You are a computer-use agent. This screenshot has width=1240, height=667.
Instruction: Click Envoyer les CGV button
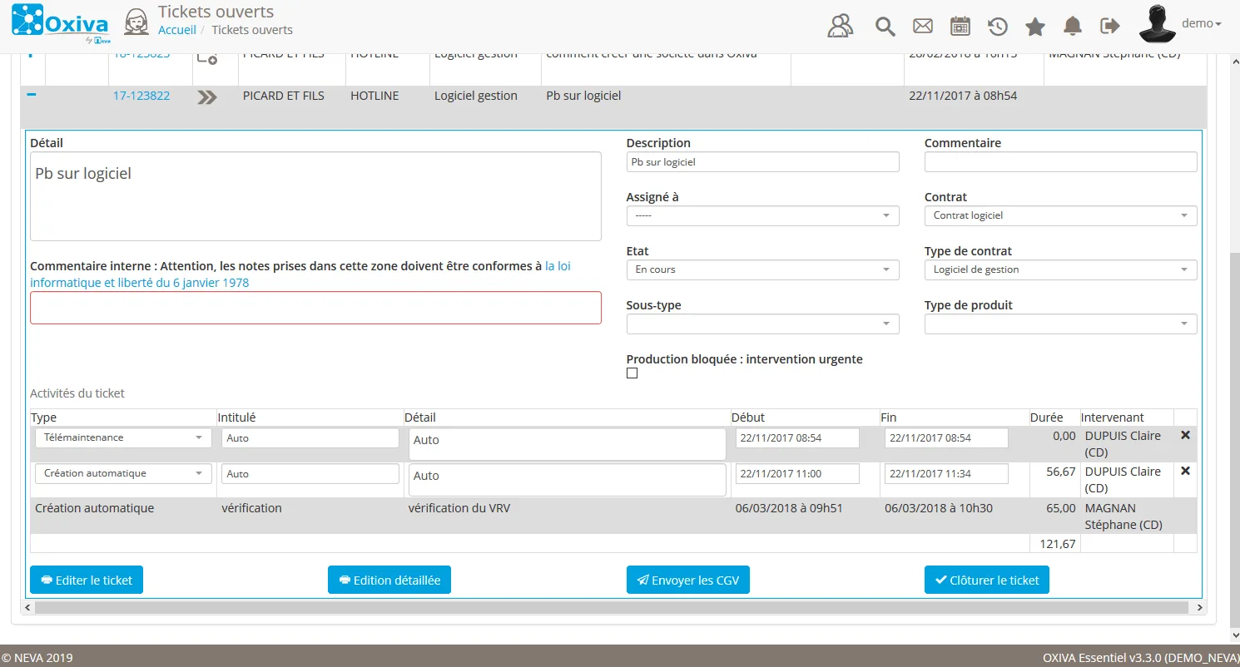[688, 580]
